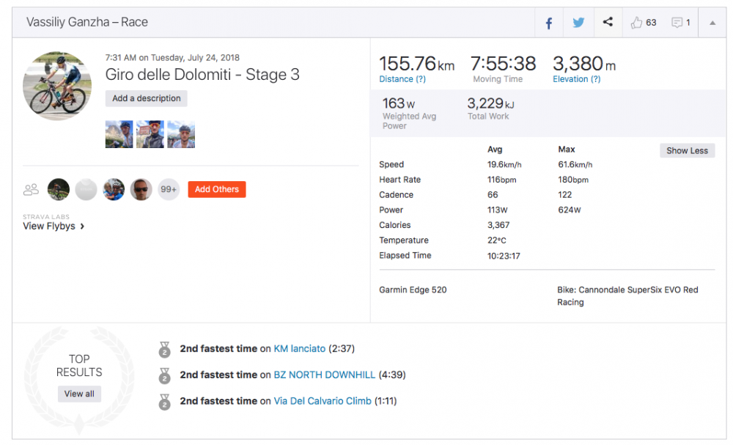The width and height of the screenshot is (733, 445).
Task: Click Show Less to collapse stats
Action: tap(687, 150)
